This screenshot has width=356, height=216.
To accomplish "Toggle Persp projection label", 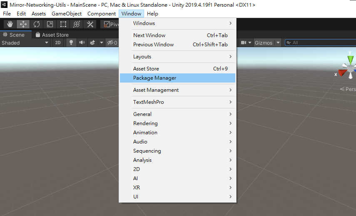I will (x=348, y=89).
